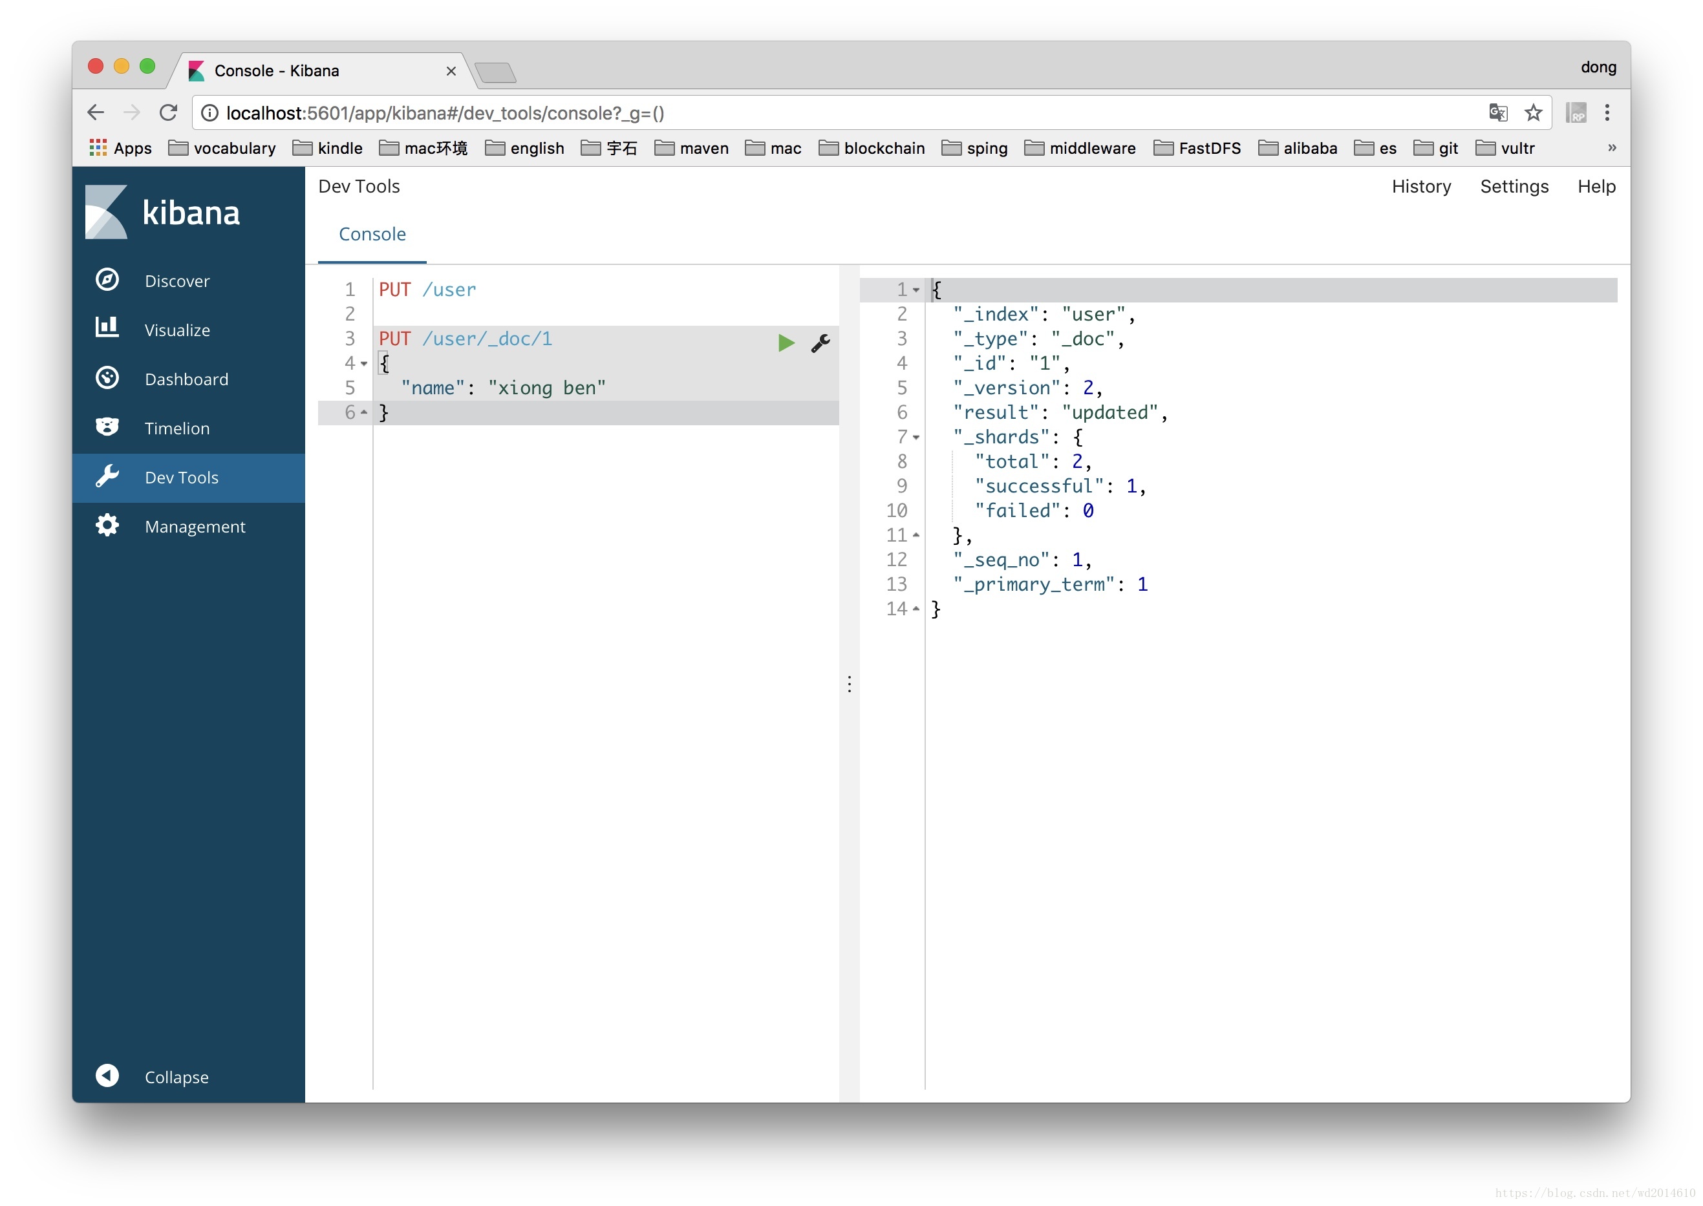Click the browser forward arrow

pyautogui.click(x=131, y=112)
